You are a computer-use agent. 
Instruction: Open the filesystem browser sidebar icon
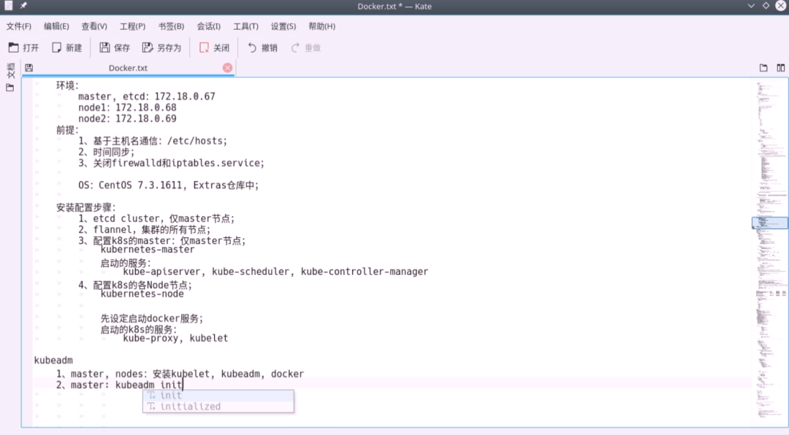(x=10, y=88)
